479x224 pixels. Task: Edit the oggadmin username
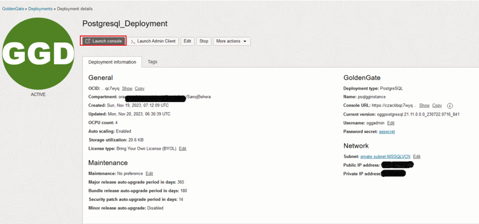(390, 123)
